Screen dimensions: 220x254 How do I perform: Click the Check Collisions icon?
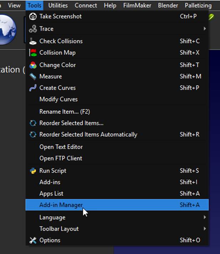click(x=33, y=41)
